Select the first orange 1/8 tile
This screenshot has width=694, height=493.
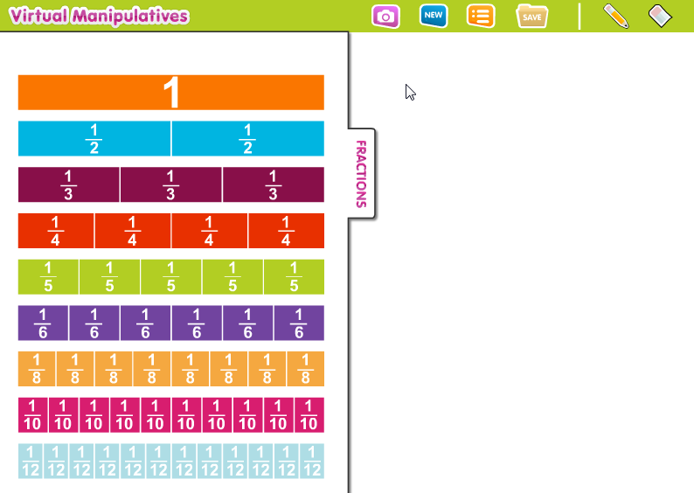(x=37, y=369)
